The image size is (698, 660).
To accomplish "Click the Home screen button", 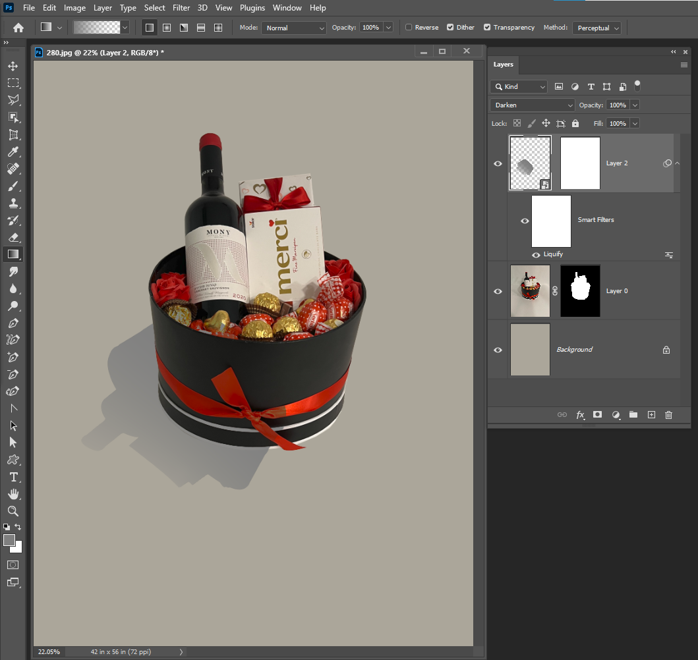I will coord(18,28).
